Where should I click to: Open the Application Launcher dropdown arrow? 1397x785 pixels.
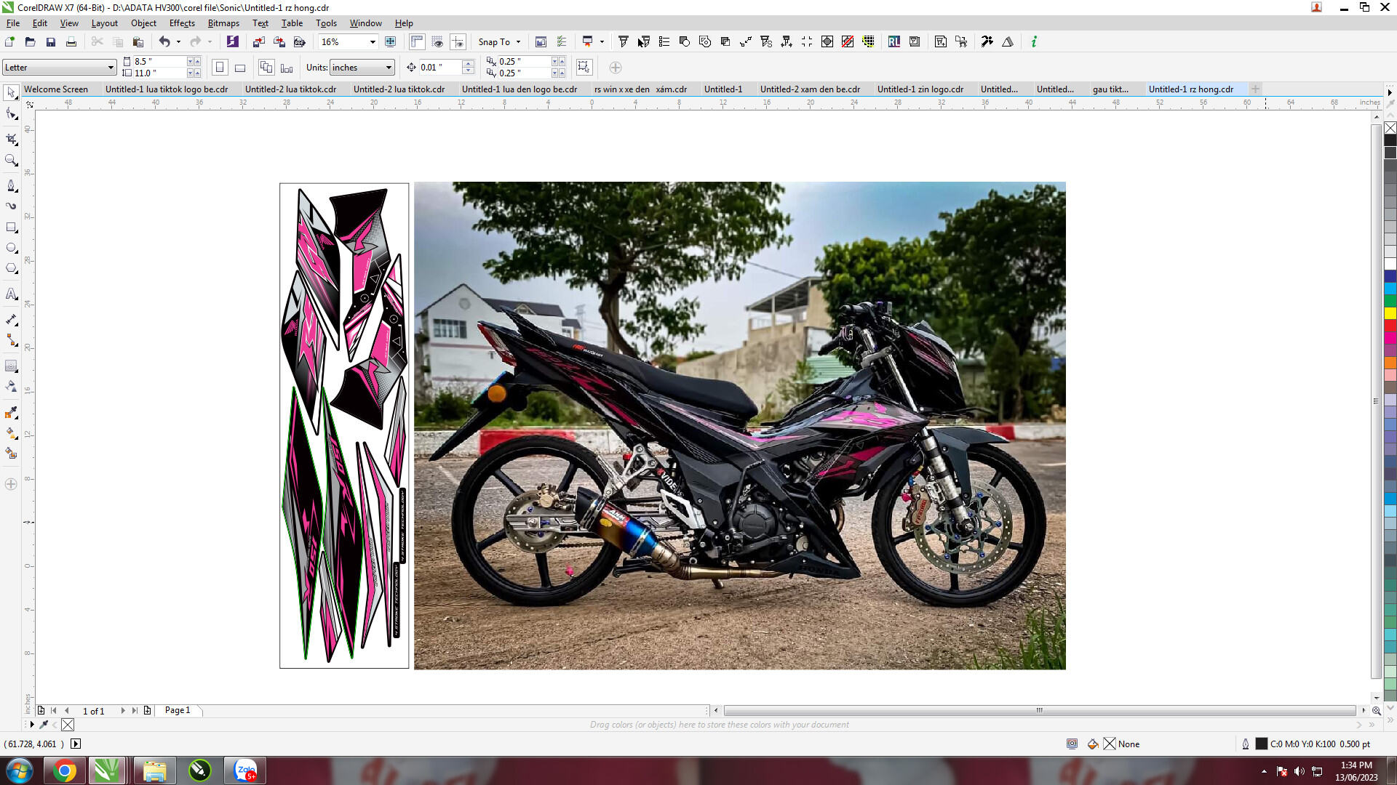pyautogui.click(x=602, y=42)
